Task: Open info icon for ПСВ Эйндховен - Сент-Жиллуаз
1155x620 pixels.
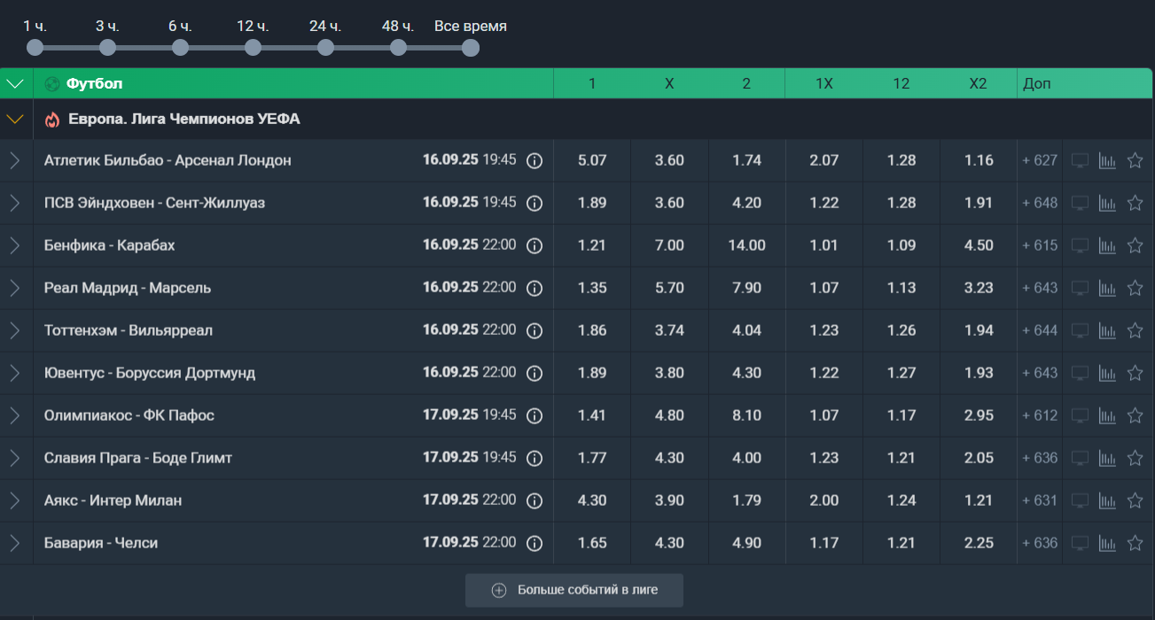Action: click(535, 203)
